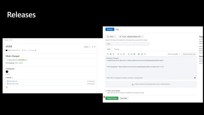This screenshot has height=115, width=204.
Task: Apply bold formatting in the editor toolbar
Action: pos(111,54)
